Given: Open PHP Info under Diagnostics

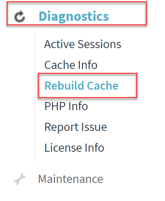Looking at the screenshot, I should 66,106.
